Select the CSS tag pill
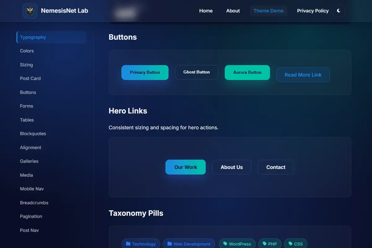This screenshot has height=248, width=372. coord(295,244)
